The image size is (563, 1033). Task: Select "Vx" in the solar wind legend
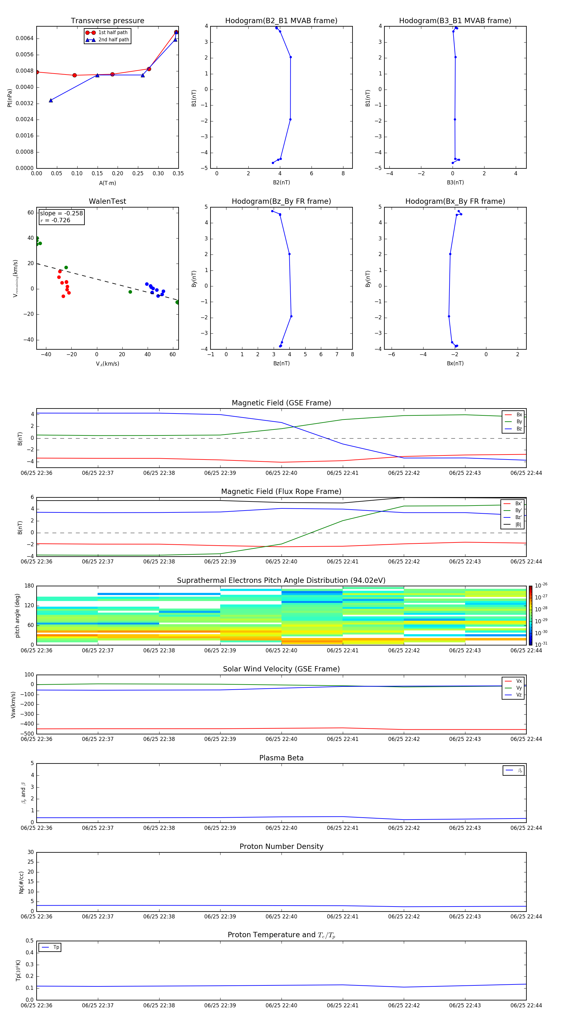click(x=513, y=681)
